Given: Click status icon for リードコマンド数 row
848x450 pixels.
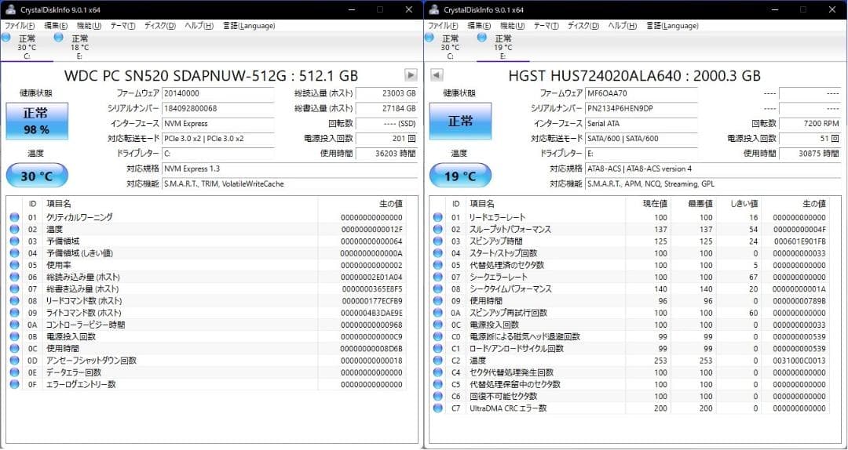Looking at the screenshot, I should tap(14, 301).
